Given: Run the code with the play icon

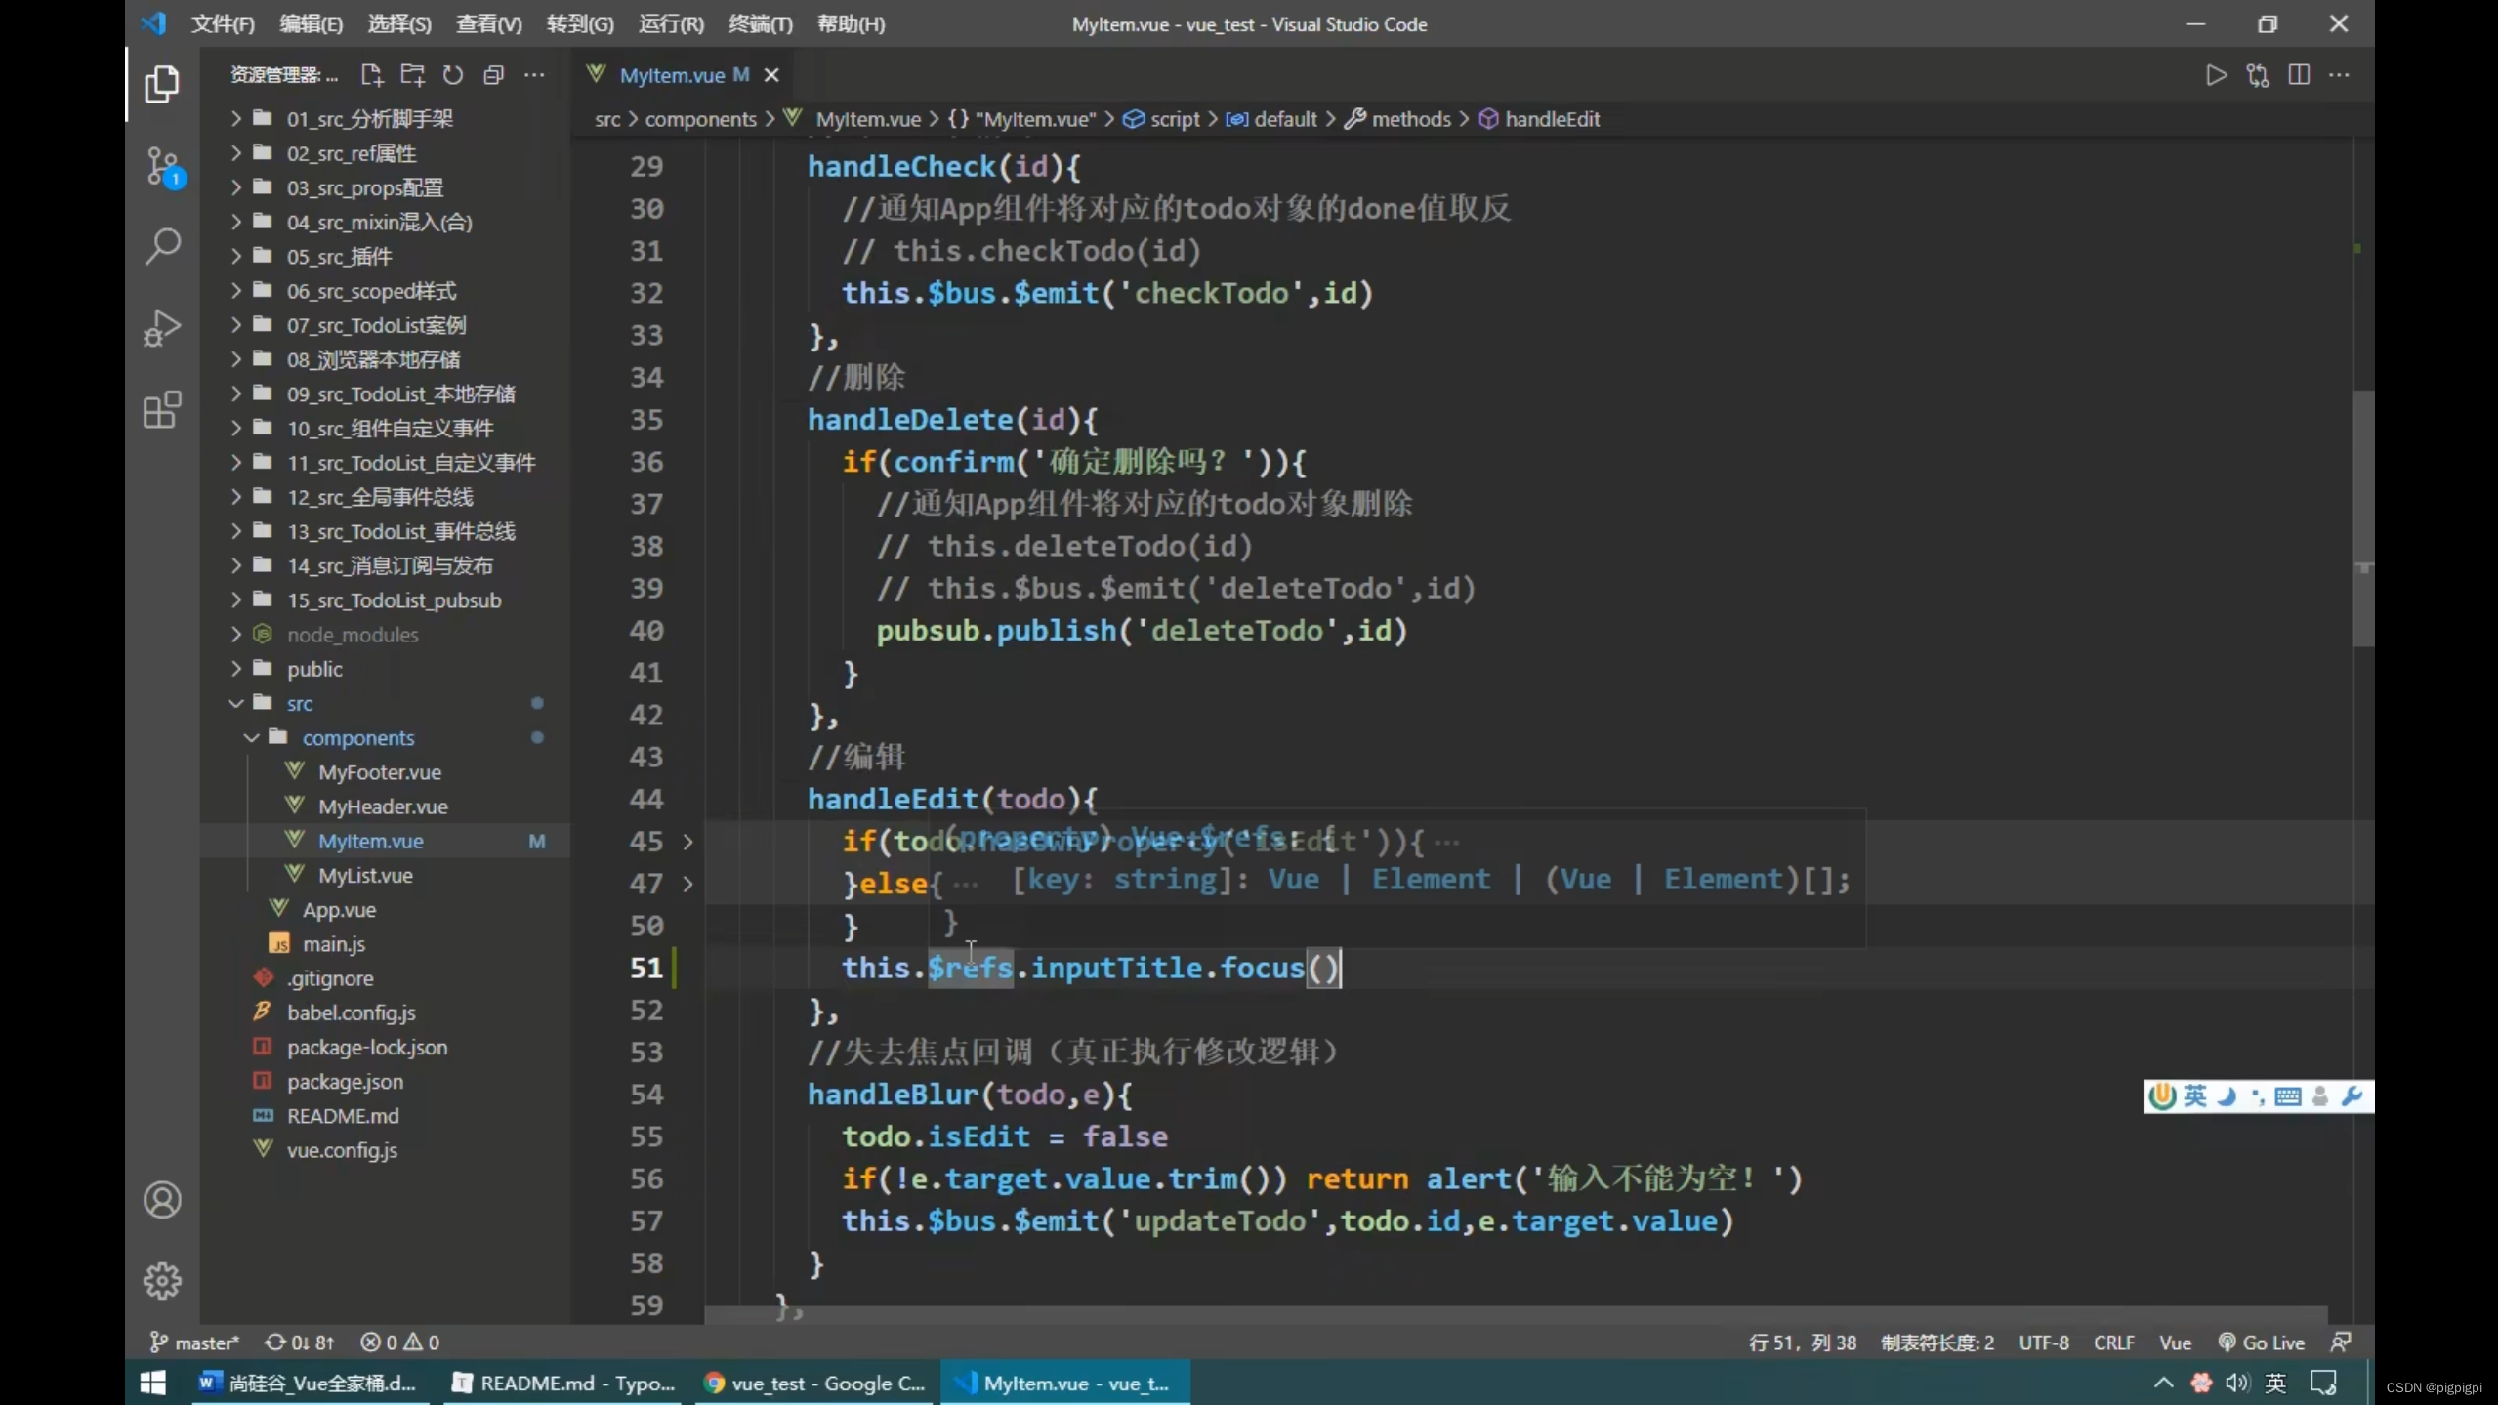Looking at the screenshot, I should tap(2217, 75).
